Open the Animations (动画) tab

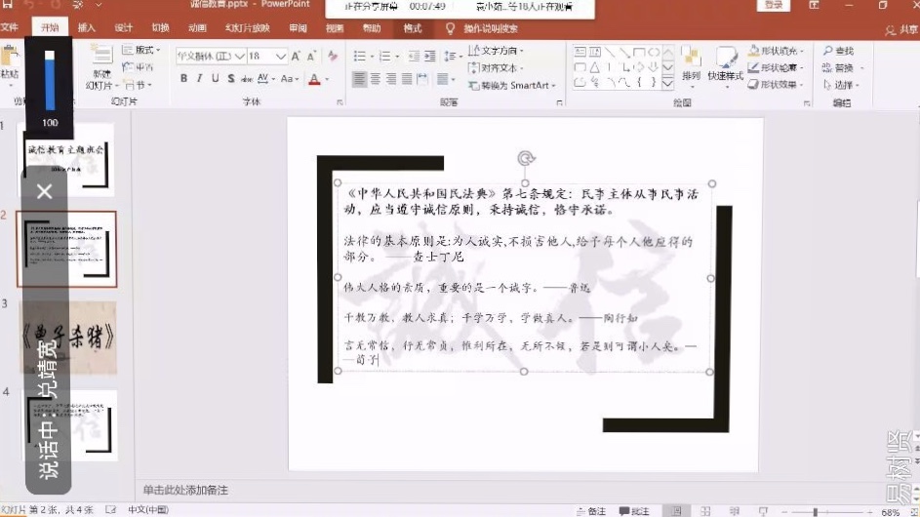[x=197, y=28]
